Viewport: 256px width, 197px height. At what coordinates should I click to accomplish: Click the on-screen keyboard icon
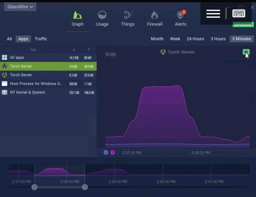[239, 13]
